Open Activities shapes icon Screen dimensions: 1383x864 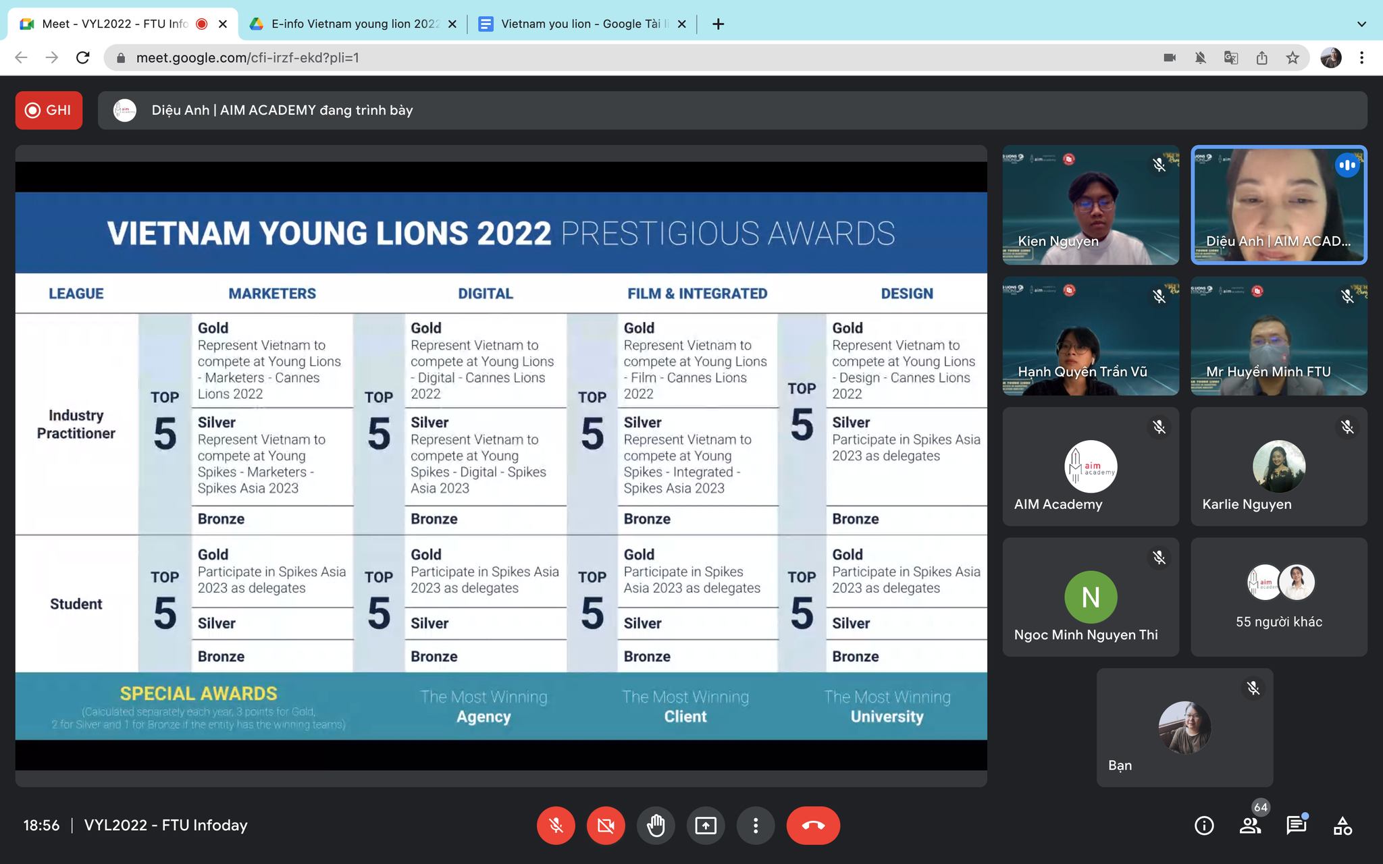click(x=1342, y=826)
